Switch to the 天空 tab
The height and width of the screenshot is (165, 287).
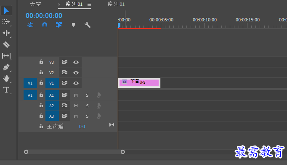(x=35, y=4)
